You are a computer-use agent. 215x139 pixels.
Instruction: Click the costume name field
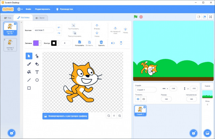click(43, 30)
